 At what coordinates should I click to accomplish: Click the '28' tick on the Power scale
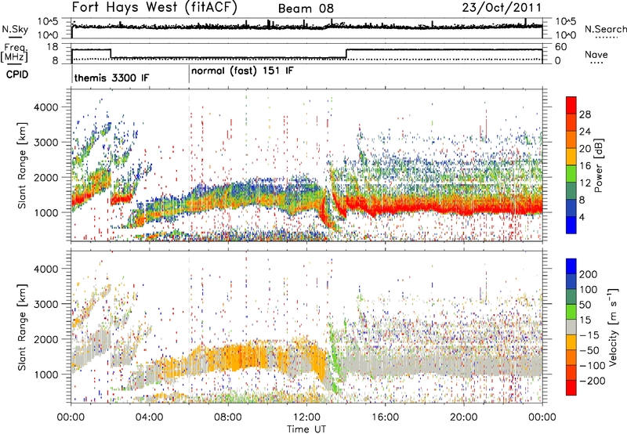coord(585,114)
